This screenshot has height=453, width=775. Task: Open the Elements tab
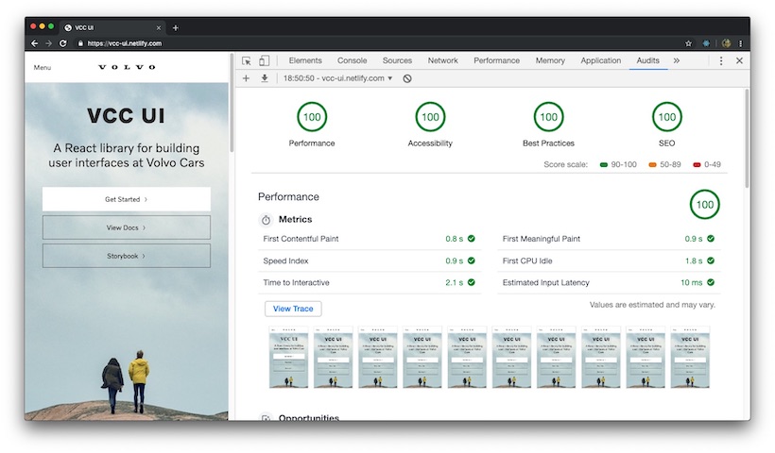coord(305,60)
